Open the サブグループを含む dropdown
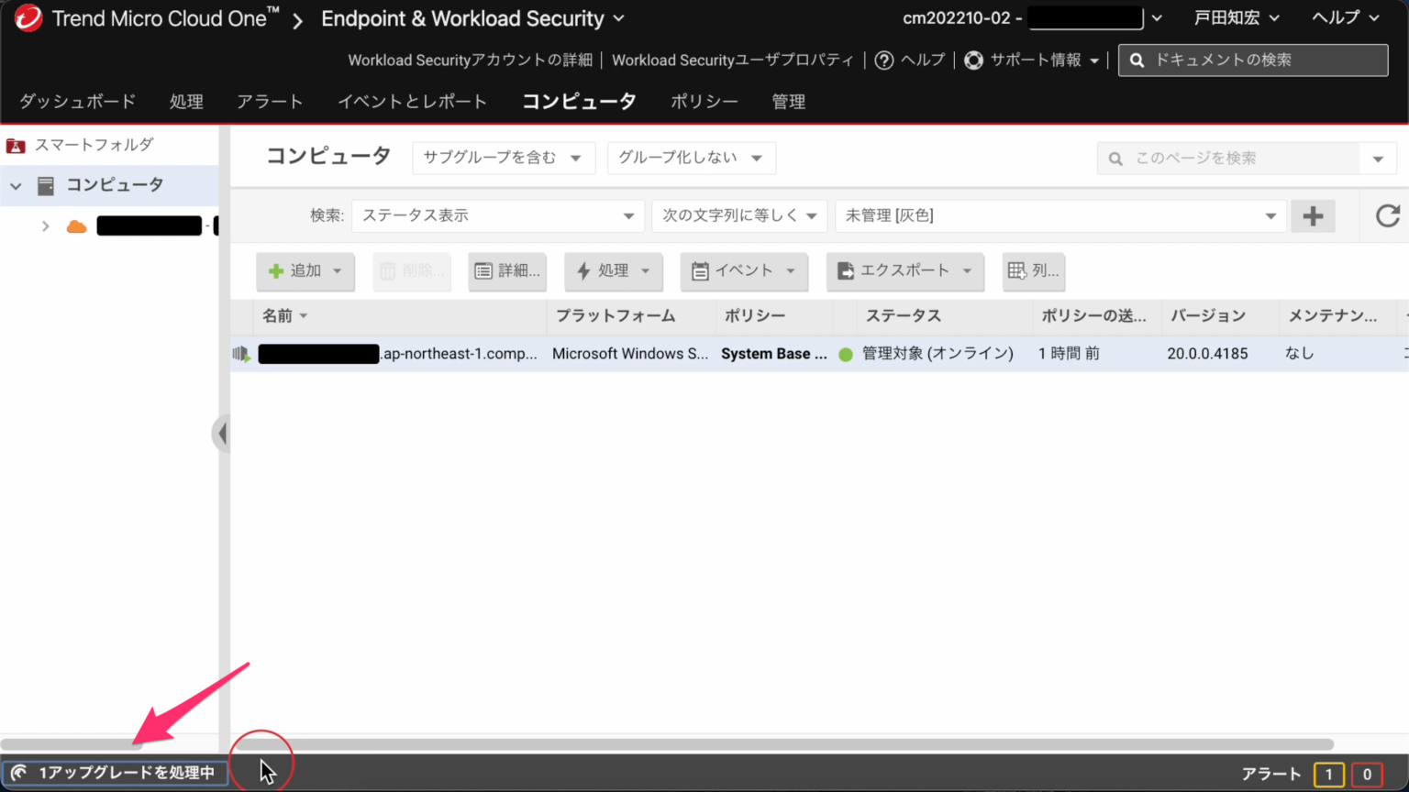Screen dimensions: 1409x792 click(x=503, y=158)
